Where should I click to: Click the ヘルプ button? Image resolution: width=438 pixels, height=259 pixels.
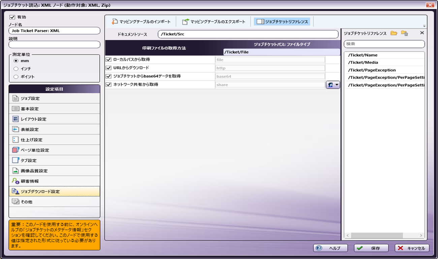coord(331,248)
